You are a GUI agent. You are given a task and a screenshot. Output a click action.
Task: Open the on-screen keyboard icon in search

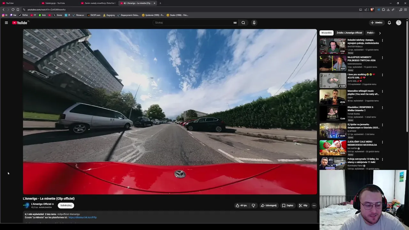coord(235,23)
